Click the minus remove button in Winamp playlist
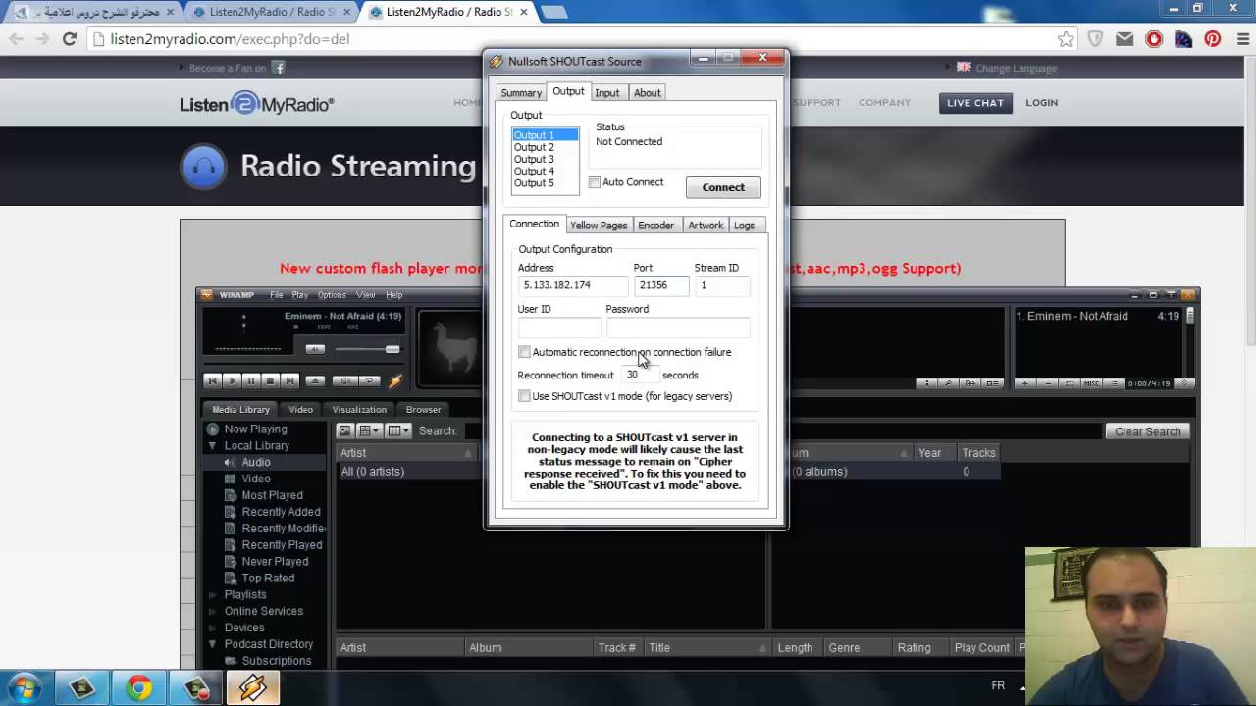This screenshot has width=1256, height=706. [1049, 383]
